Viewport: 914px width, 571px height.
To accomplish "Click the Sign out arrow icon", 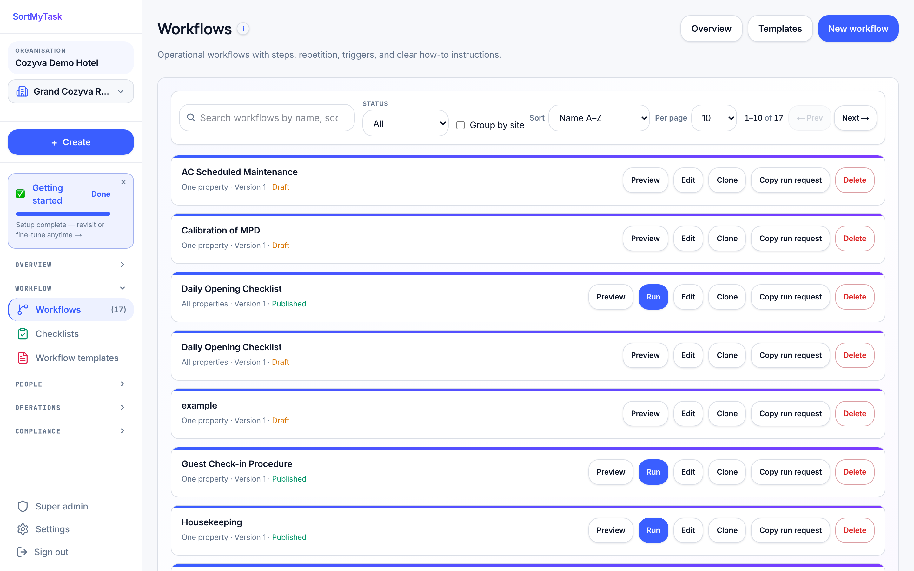I will 22,552.
